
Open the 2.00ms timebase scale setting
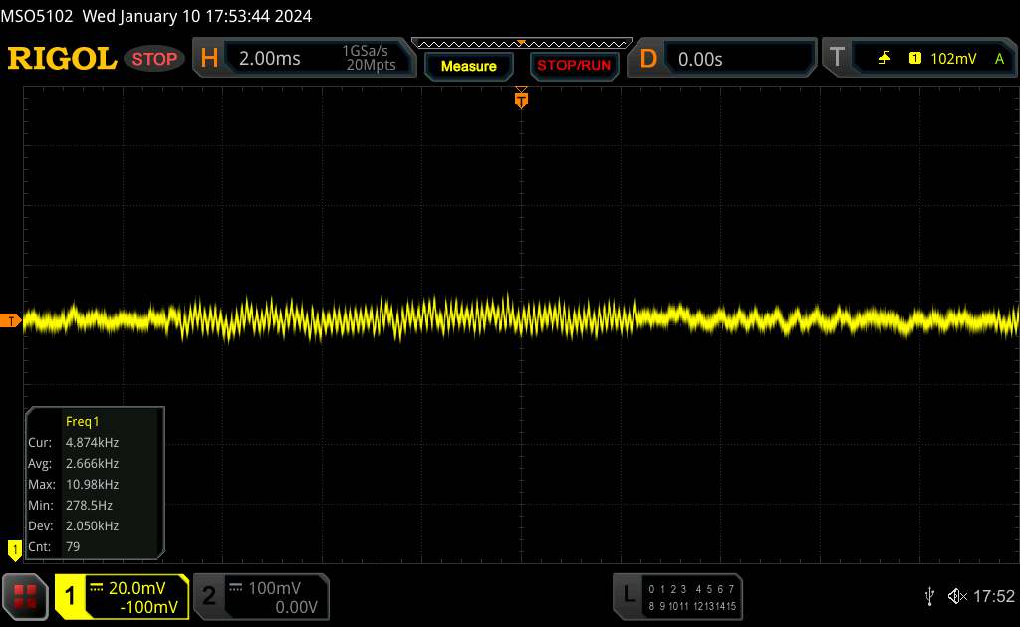click(x=270, y=59)
